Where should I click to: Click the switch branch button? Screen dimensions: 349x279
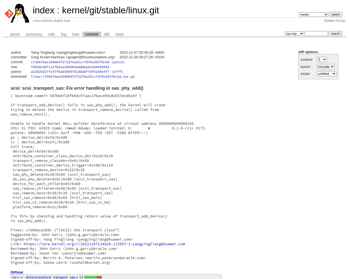point(336,14)
